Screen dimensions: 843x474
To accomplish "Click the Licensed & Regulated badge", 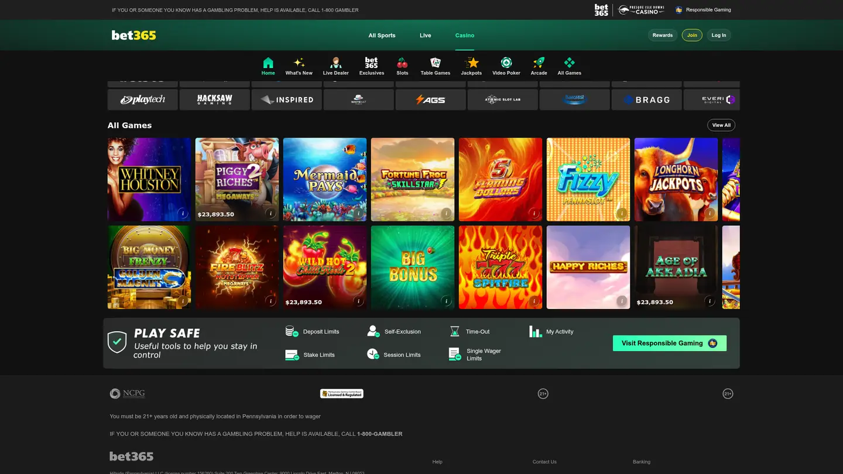I will (x=342, y=394).
